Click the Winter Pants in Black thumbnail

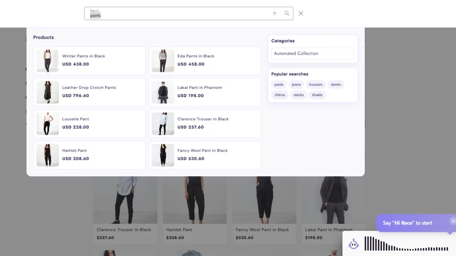[x=48, y=61]
